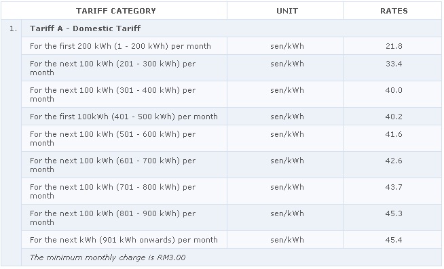Select the 501 - 600 kWh tariff row
This screenshot has width=444, height=269.
click(232, 138)
